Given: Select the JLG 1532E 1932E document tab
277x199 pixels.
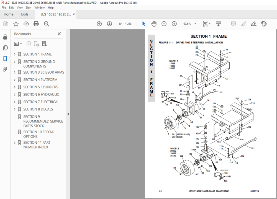Looking at the screenshot, I should pos(56,14).
